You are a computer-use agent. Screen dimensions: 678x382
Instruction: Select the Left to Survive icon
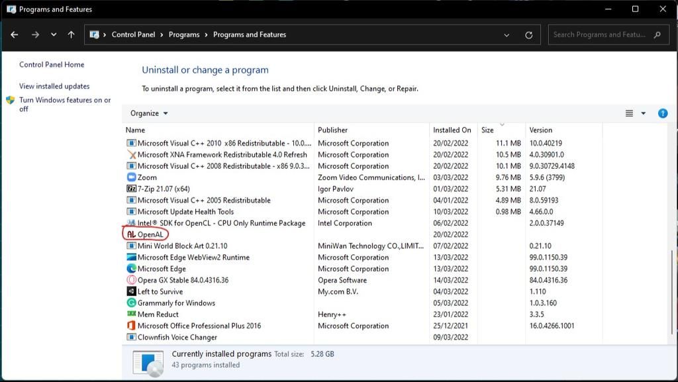coord(132,291)
